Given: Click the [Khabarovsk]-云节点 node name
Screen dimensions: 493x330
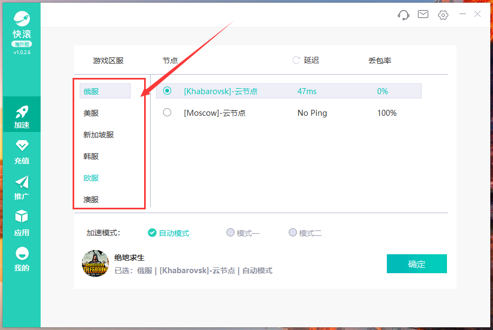Looking at the screenshot, I should 220,91.
